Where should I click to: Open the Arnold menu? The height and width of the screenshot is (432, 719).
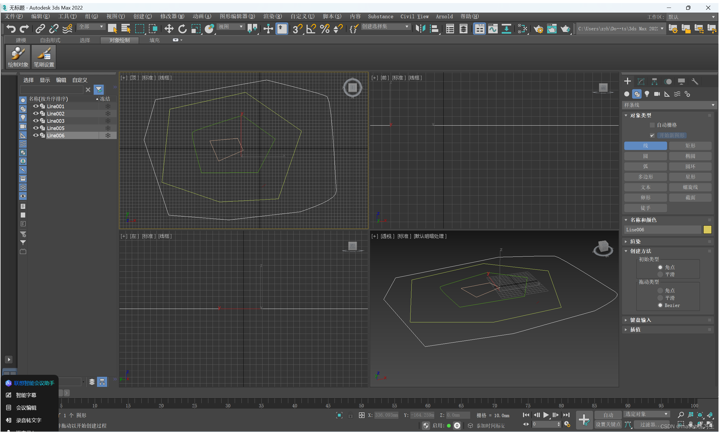click(x=444, y=17)
